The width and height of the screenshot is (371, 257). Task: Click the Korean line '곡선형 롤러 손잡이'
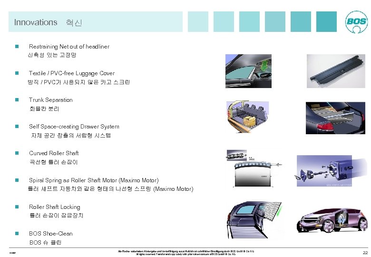pyautogui.click(x=54, y=162)
